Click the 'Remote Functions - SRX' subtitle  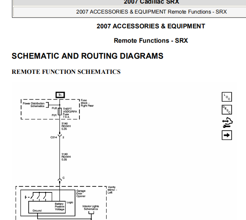coord(151,40)
